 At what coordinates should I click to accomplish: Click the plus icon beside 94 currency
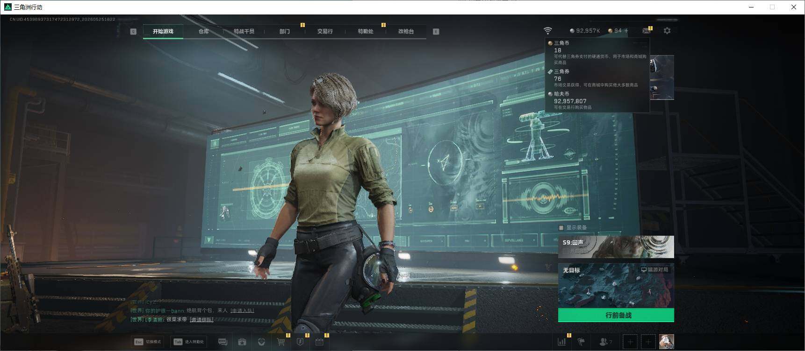click(626, 31)
